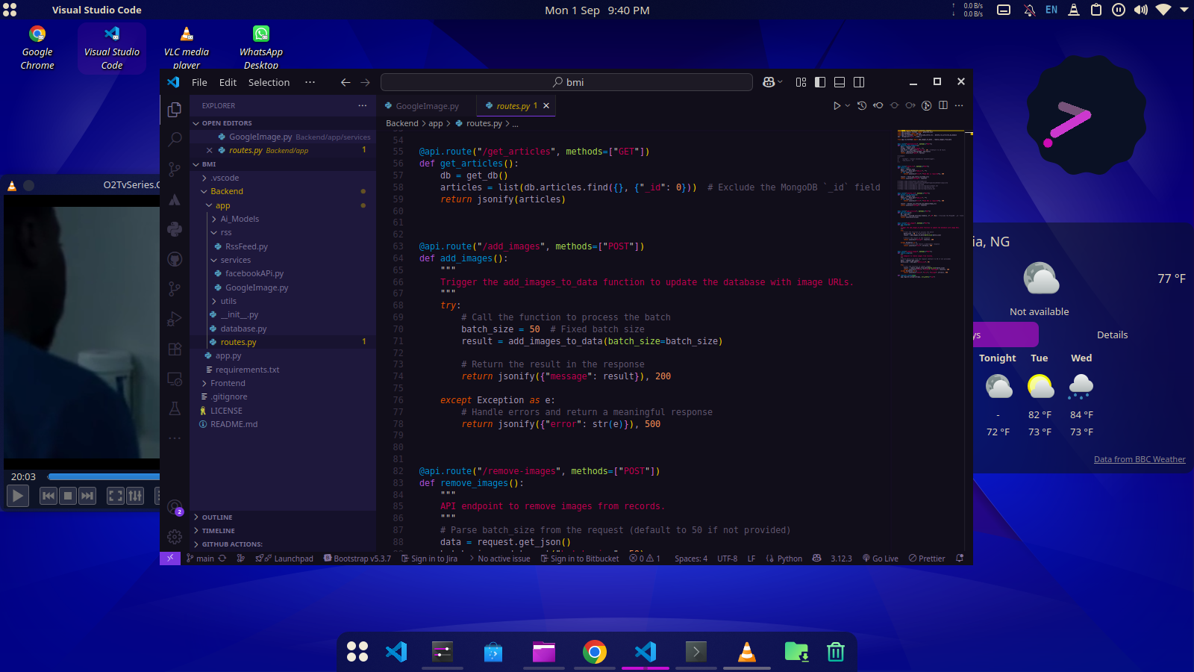
Task: Open the Selection menu
Action: point(269,82)
